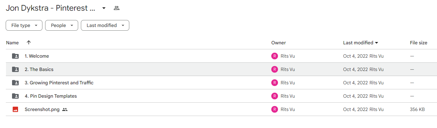Open the File type filter dropdown

pos(24,25)
